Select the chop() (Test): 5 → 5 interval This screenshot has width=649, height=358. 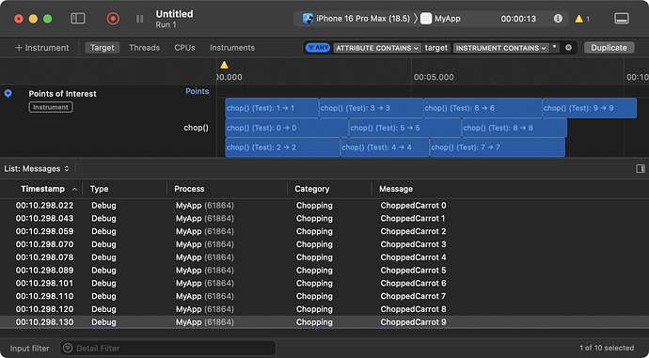(x=405, y=128)
